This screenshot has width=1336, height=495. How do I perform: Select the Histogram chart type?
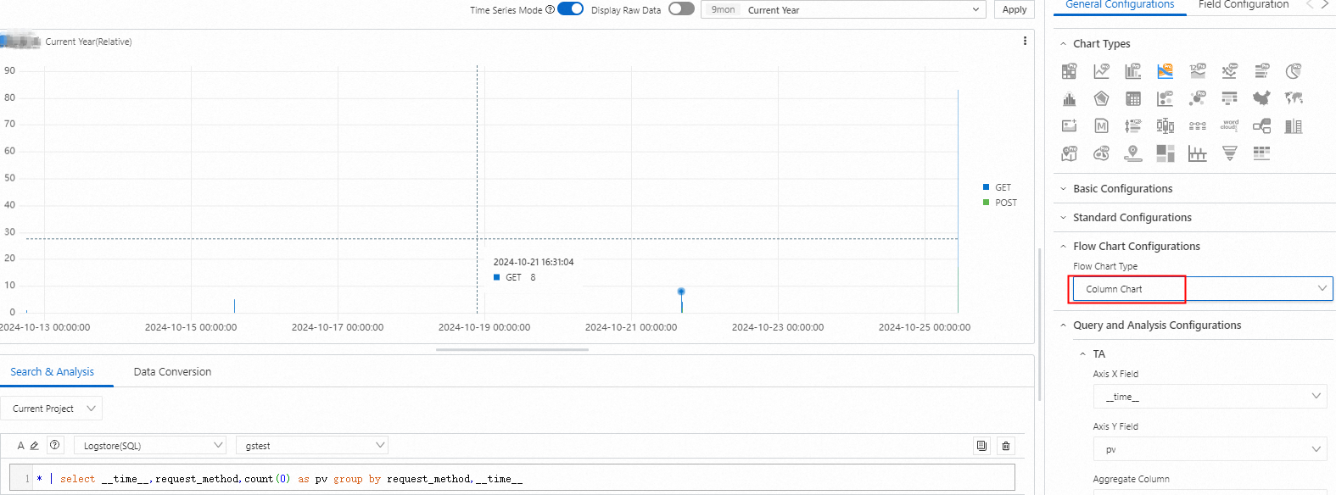(x=1069, y=99)
